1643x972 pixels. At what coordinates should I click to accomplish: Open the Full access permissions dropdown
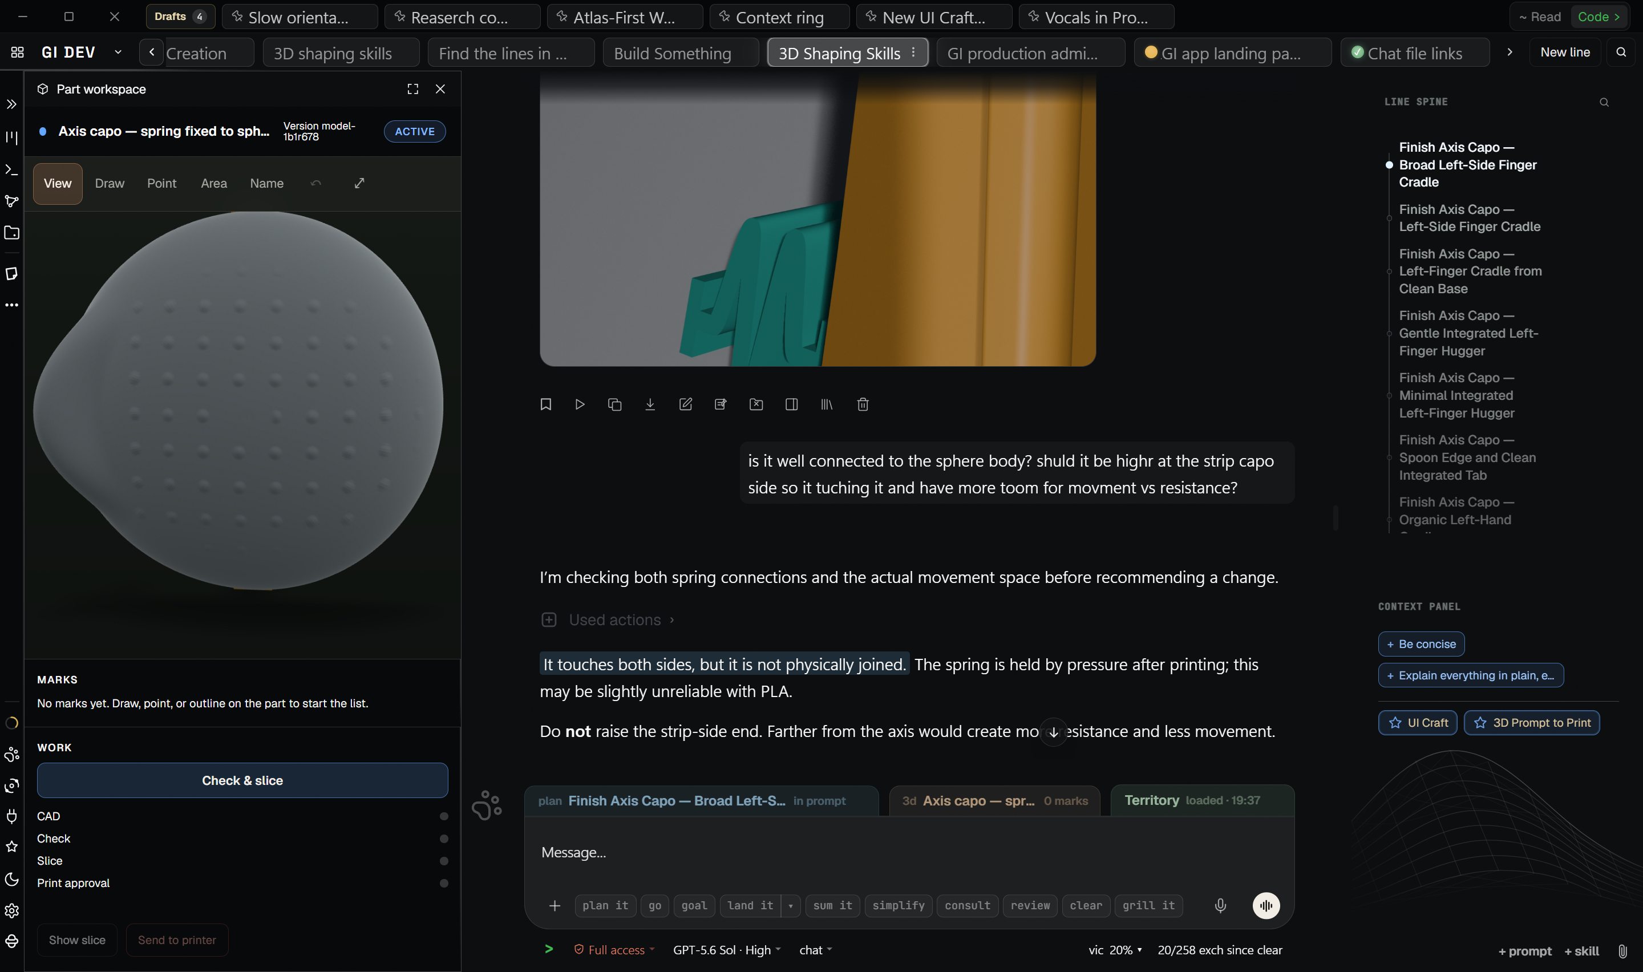click(614, 950)
